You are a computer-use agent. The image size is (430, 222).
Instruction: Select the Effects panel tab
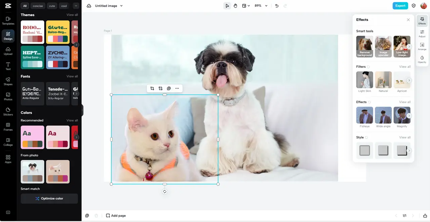pos(422,21)
